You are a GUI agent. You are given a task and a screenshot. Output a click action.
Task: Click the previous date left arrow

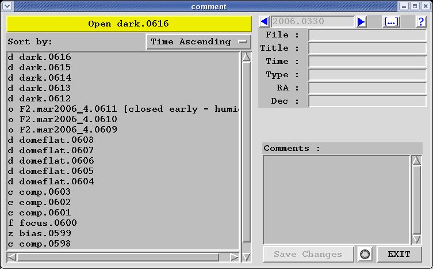265,22
